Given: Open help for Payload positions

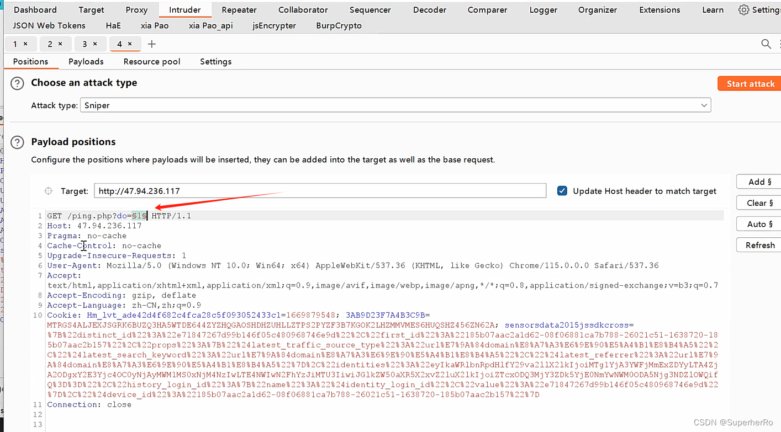Looking at the screenshot, I should click(18, 142).
